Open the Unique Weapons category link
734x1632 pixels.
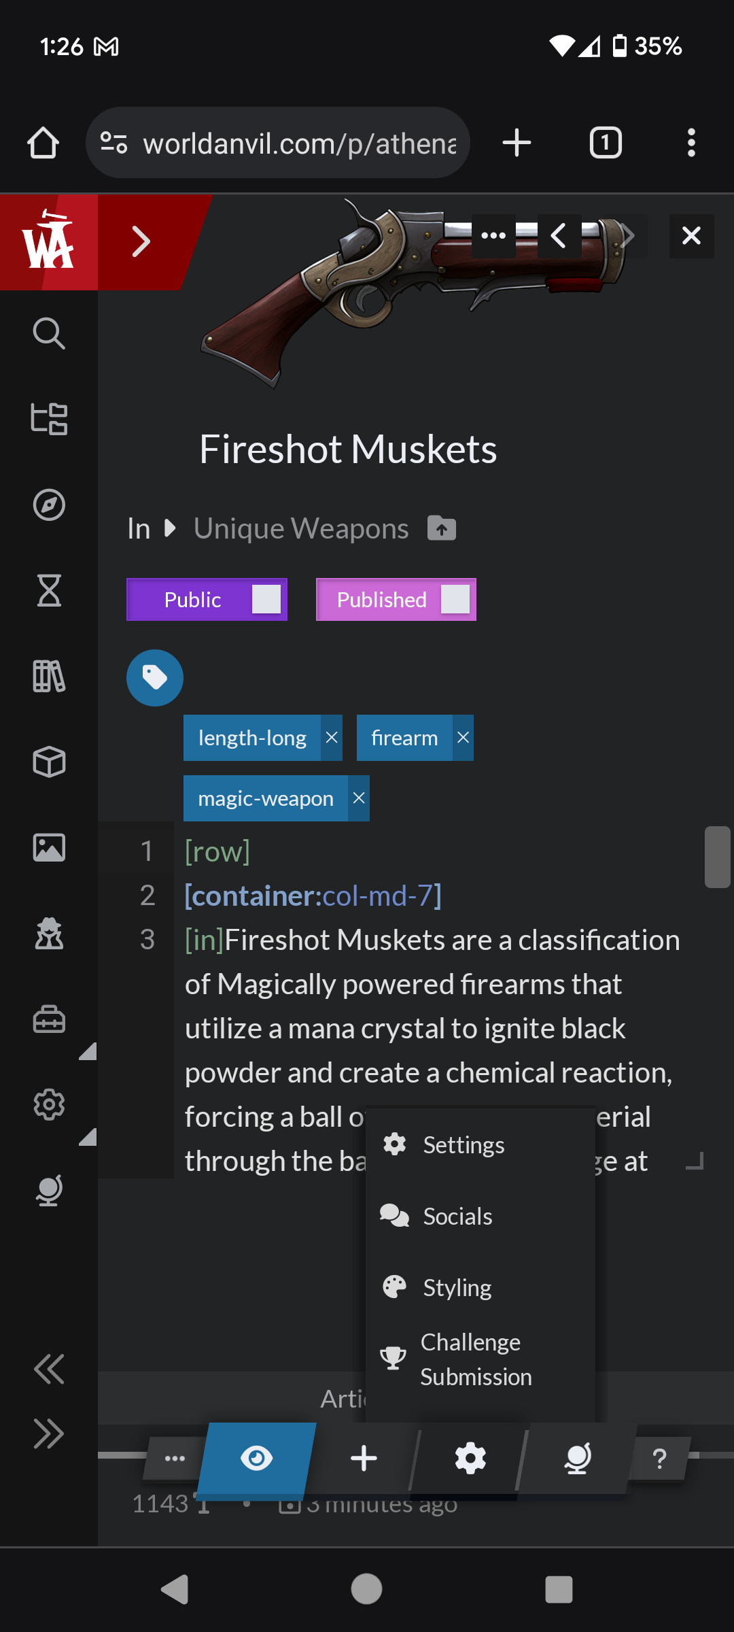[301, 528]
